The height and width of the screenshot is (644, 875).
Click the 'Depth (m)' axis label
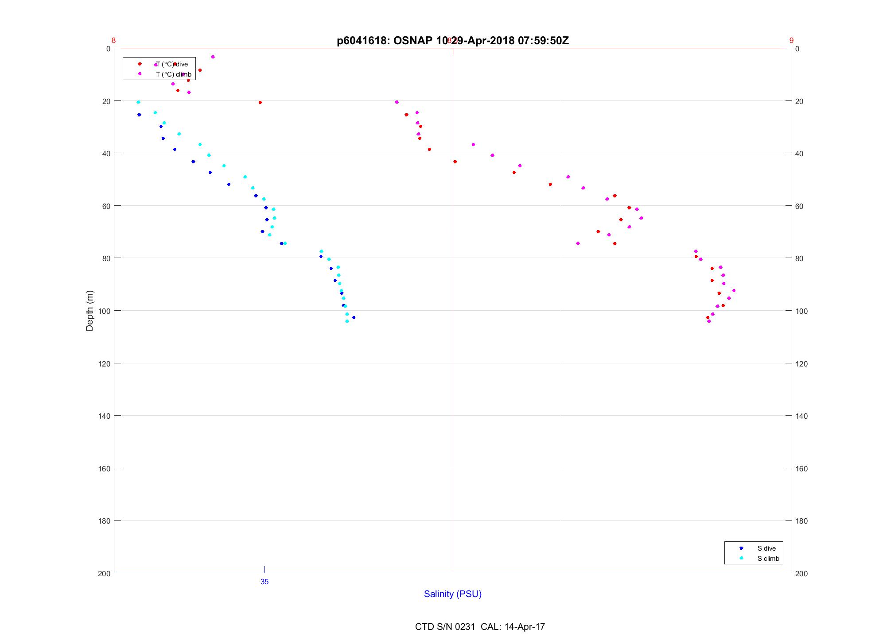click(90, 311)
